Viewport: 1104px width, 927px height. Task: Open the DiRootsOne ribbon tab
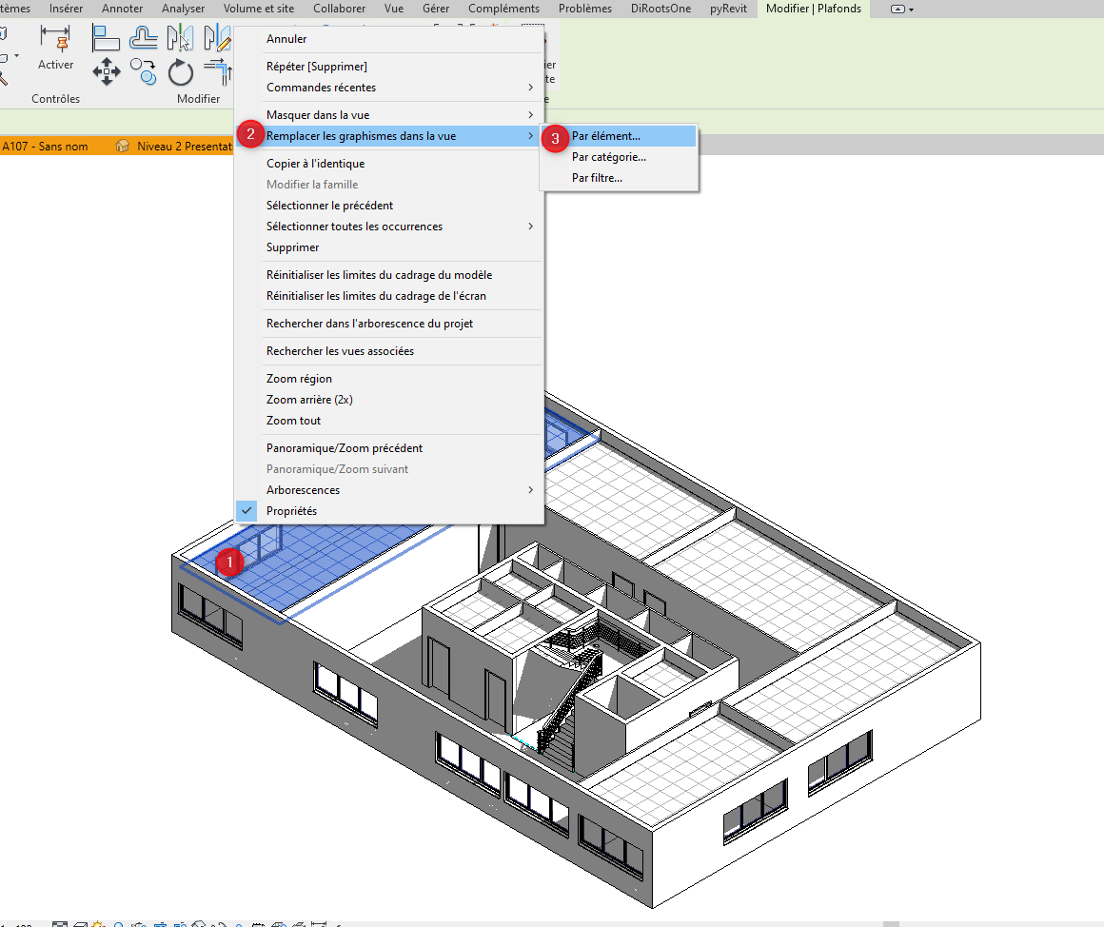pos(660,9)
